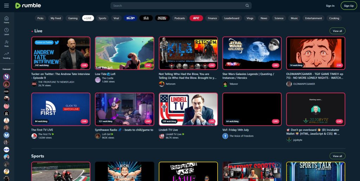
Task: Open the News tab
Action: [264, 18]
